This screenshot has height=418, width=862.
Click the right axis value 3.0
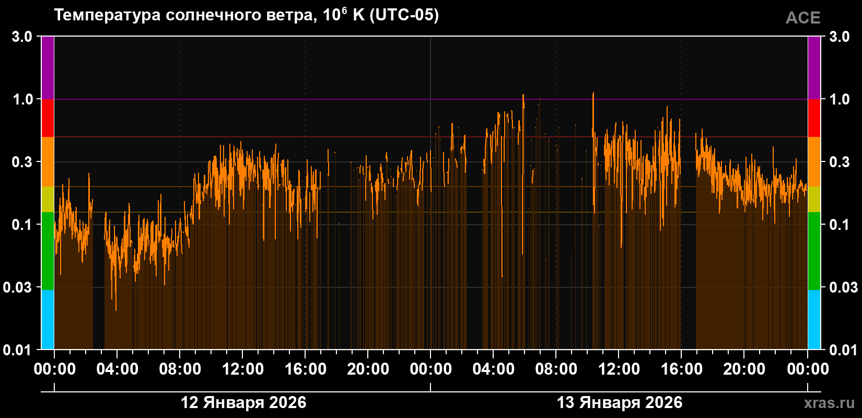(840, 37)
